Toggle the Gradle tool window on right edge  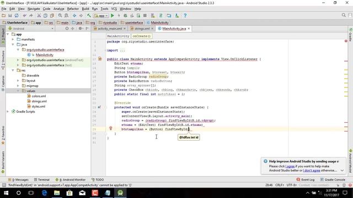(x=351, y=35)
